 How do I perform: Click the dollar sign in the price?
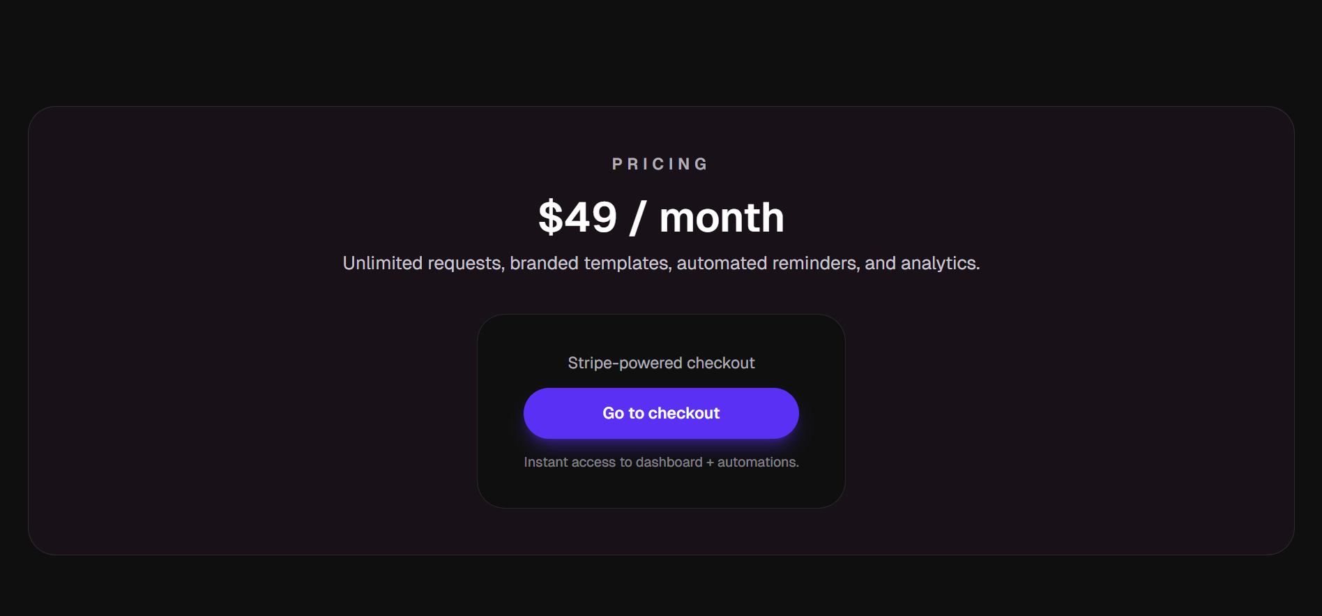click(x=550, y=217)
